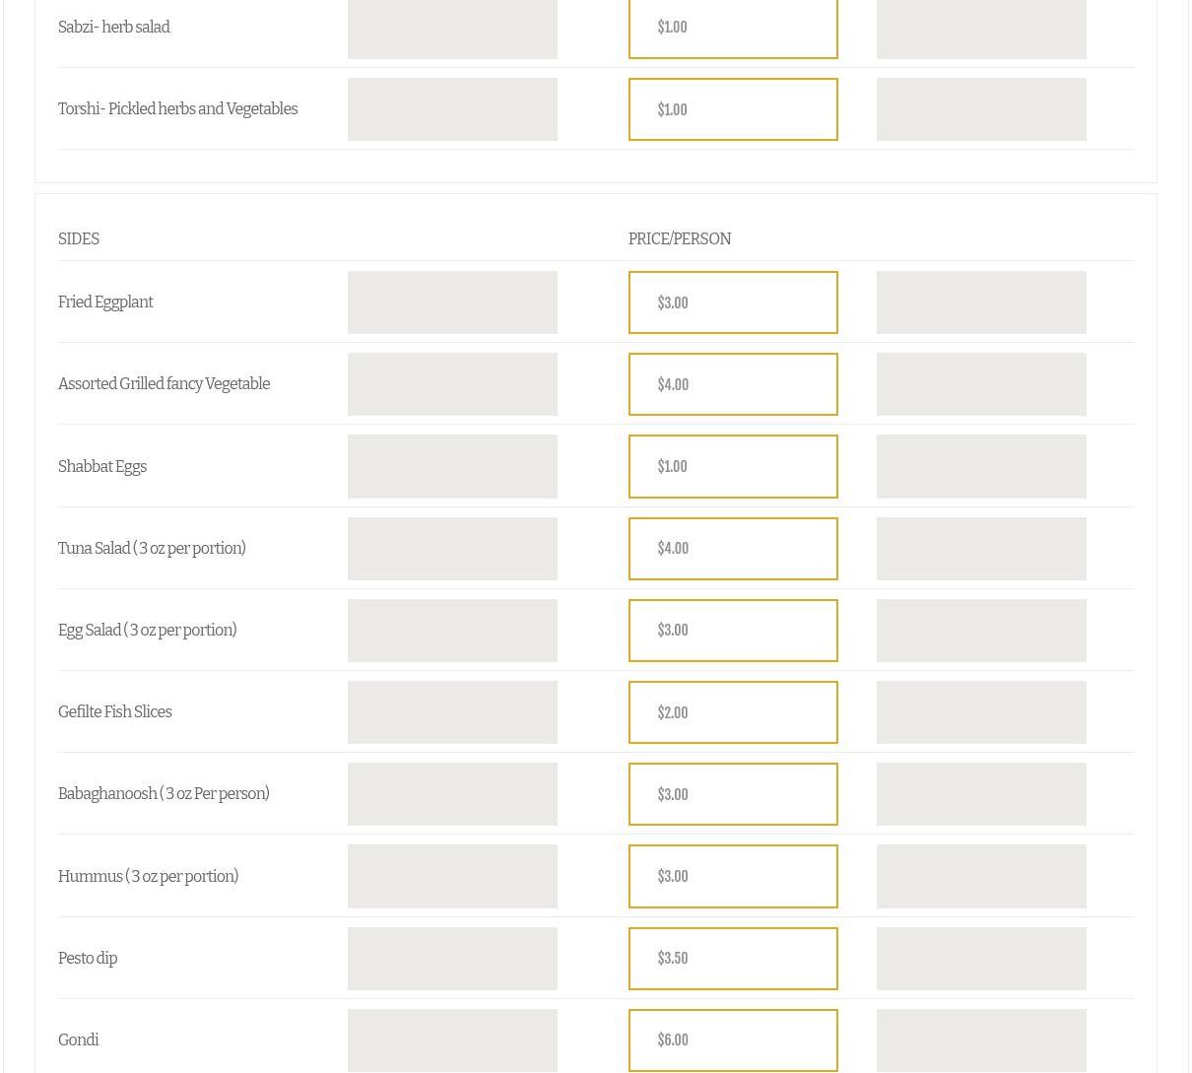Screen dimensions: 1192x1073
Task: Focus the Gefilte Fish Slices $2.00 price field
Action: (733, 712)
